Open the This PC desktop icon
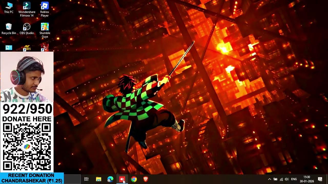Image resolution: width=328 pixels, height=184 pixels. (x=9, y=8)
